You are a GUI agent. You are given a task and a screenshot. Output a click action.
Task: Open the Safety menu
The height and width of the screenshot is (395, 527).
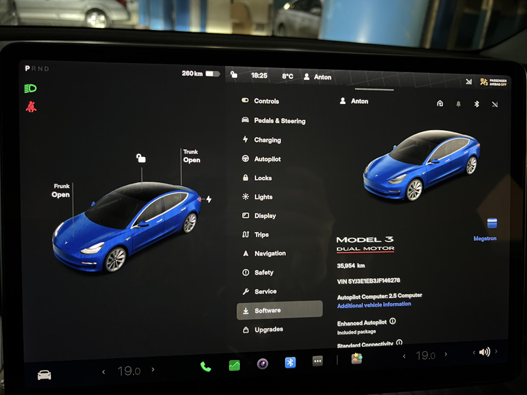(258, 273)
